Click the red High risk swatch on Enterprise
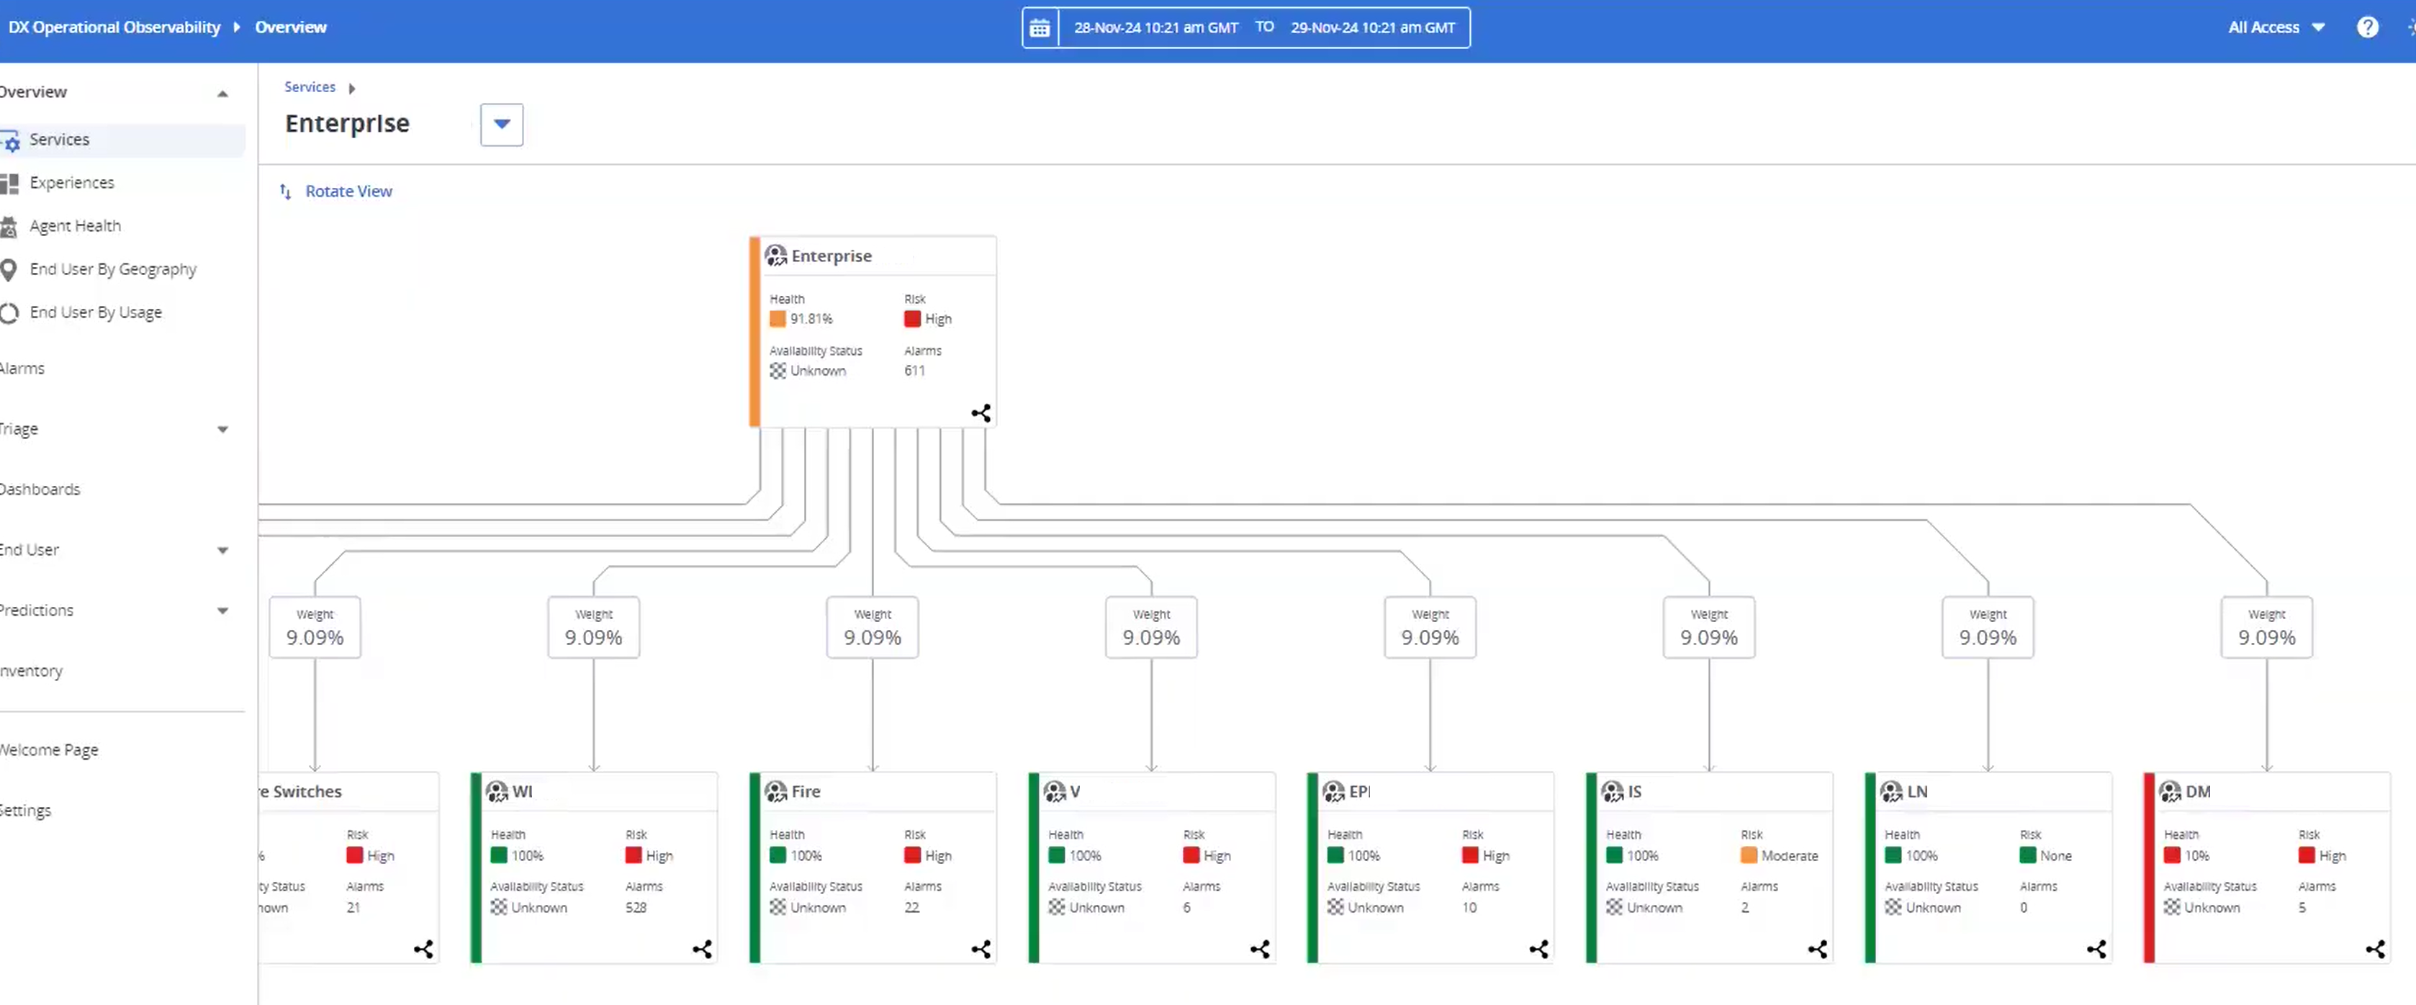The image size is (2416, 1005). point(911,319)
